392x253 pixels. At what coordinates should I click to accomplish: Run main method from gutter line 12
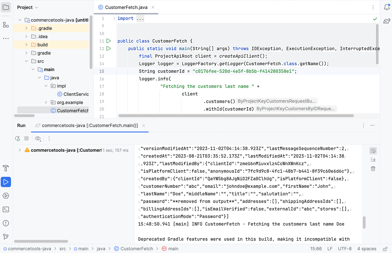click(109, 49)
